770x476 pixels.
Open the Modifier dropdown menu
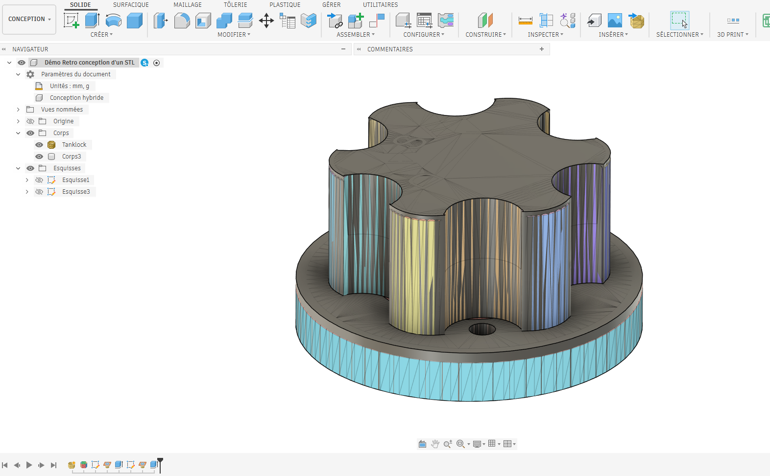click(x=234, y=35)
